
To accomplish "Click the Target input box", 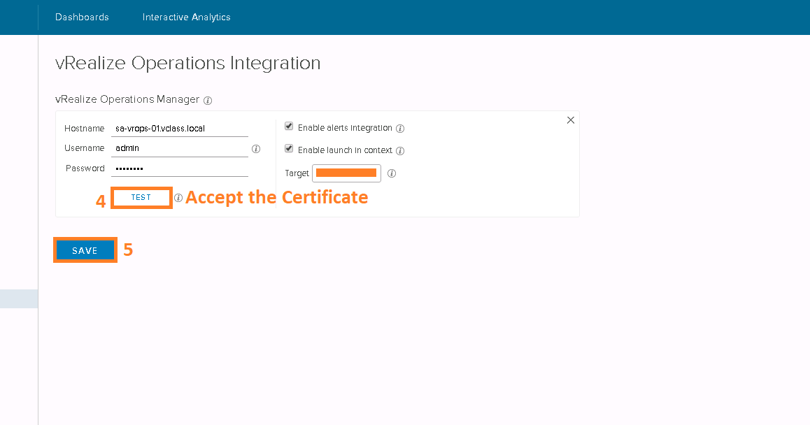I will (x=346, y=173).
